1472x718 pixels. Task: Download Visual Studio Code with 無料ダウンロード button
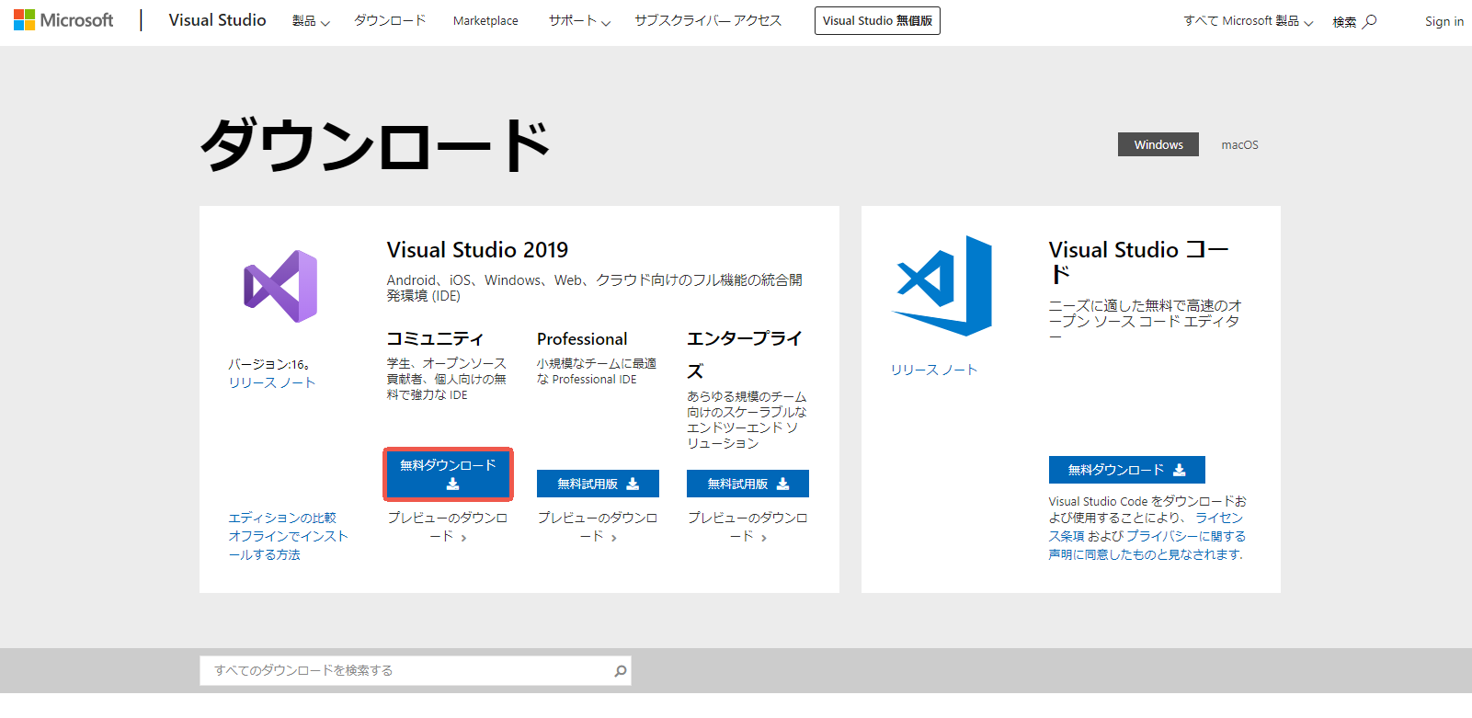coord(1126,470)
